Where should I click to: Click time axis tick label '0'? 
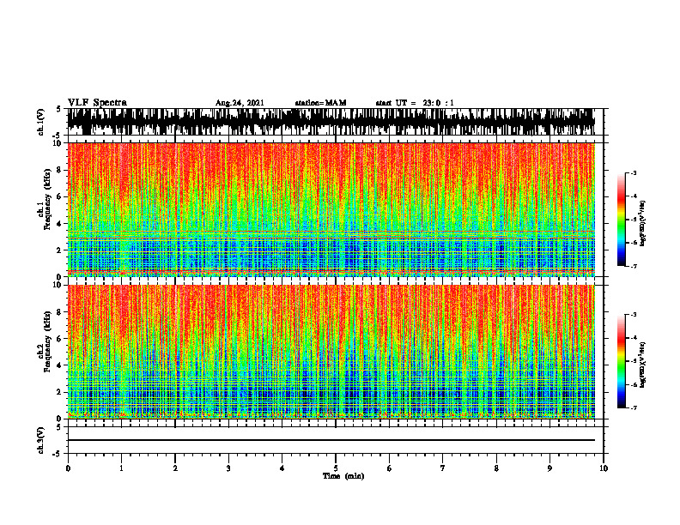coord(68,468)
